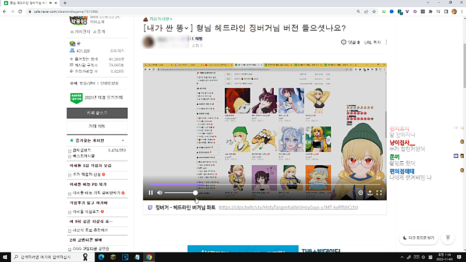Click the cafe logo image at top
This screenshot has width=466, height=262.
tap(78, 20)
